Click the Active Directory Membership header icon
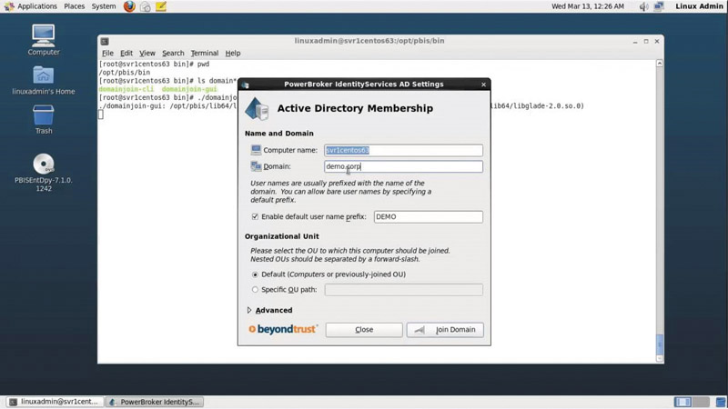Image resolution: width=728 pixels, height=409 pixels. [x=257, y=109]
